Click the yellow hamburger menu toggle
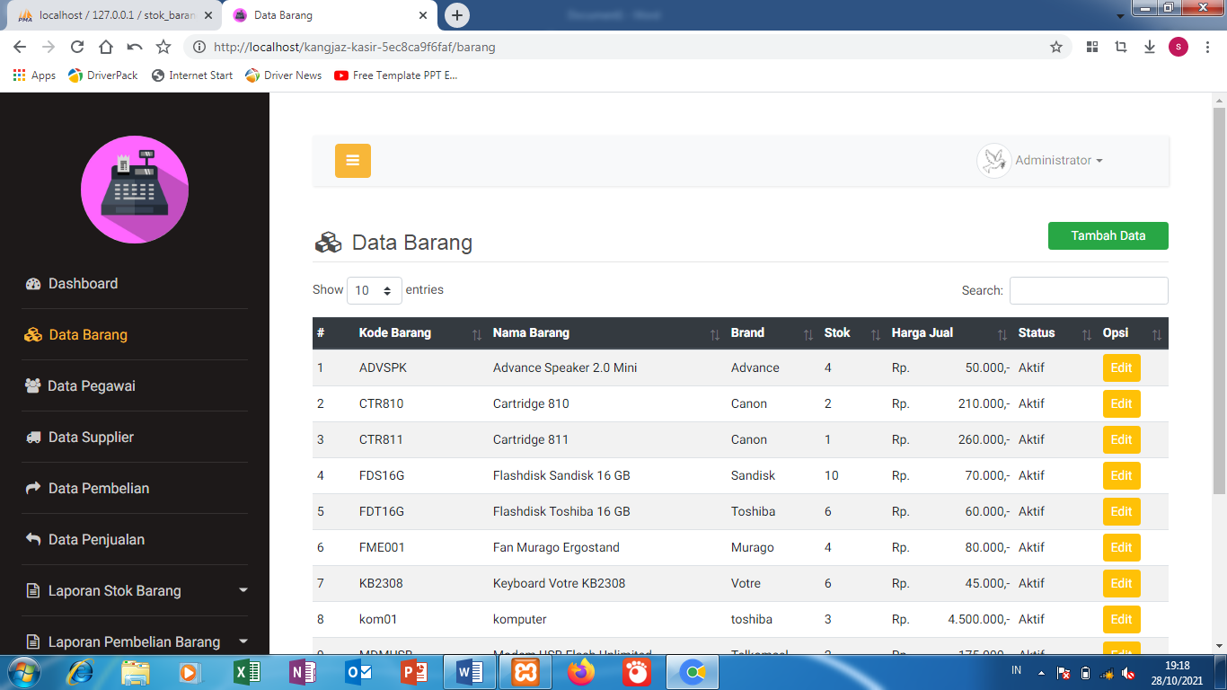Image resolution: width=1227 pixels, height=690 pixels. (352, 161)
